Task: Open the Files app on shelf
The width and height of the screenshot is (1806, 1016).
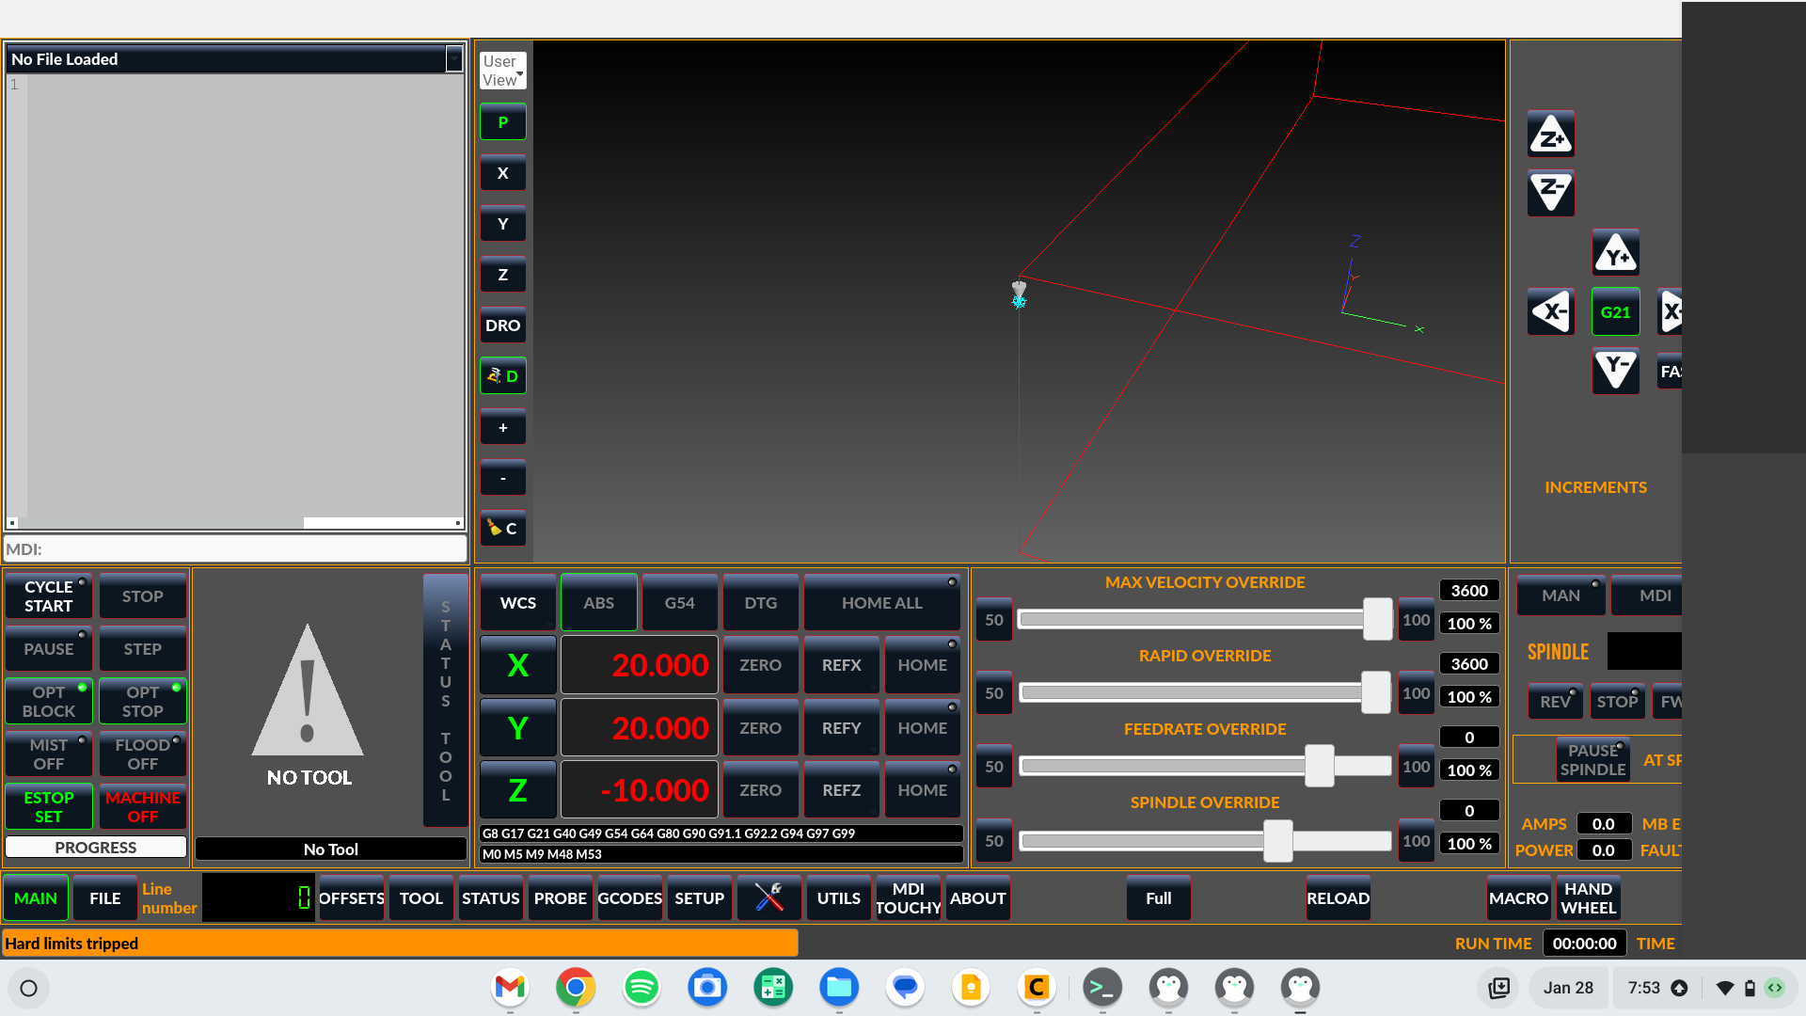Action: [839, 987]
